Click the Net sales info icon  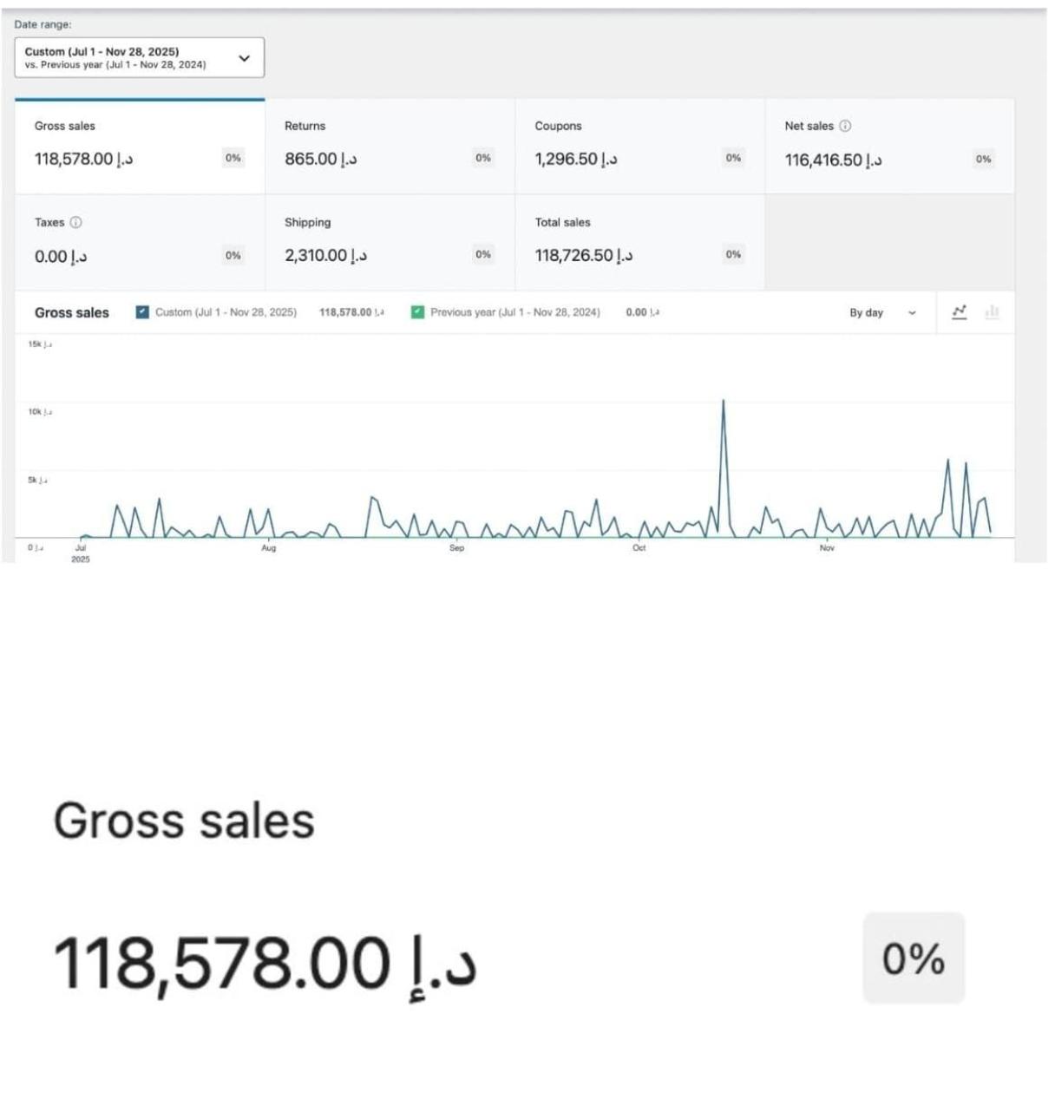(847, 126)
